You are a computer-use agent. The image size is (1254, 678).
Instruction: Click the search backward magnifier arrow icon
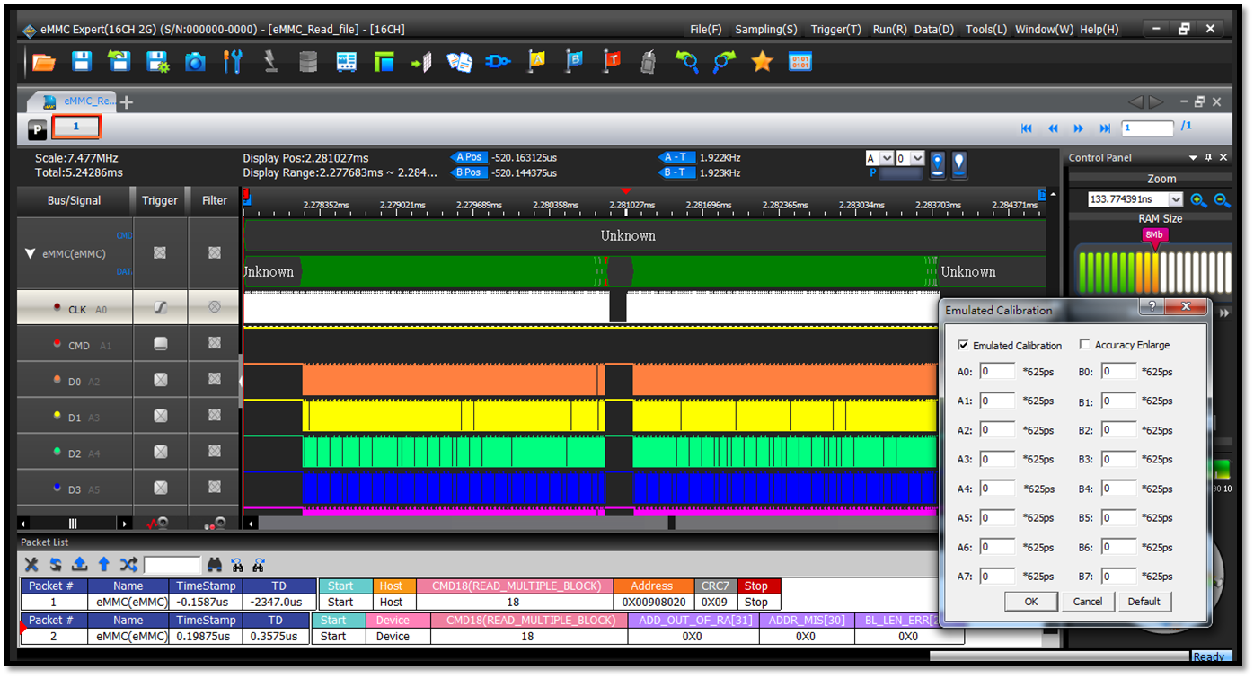click(x=687, y=62)
